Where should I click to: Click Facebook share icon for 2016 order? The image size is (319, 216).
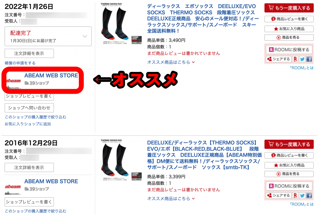click(x=309, y=195)
